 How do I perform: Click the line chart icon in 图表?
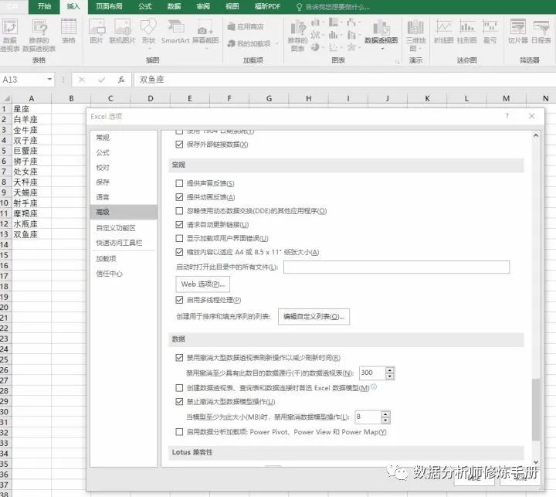click(x=315, y=35)
